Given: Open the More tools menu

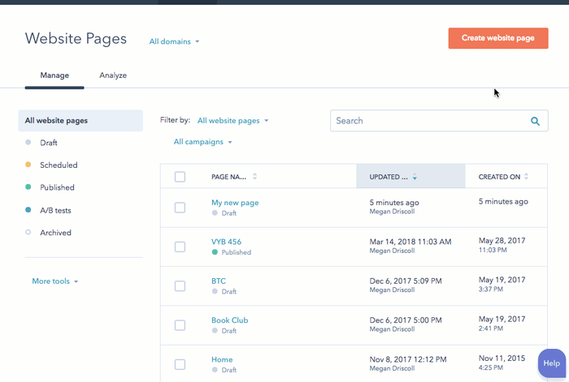Looking at the screenshot, I should pos(54,281).
